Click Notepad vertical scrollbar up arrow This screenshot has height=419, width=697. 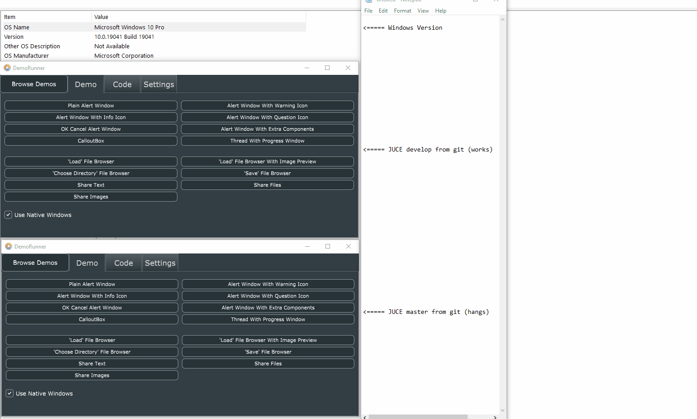click(502, 19)
